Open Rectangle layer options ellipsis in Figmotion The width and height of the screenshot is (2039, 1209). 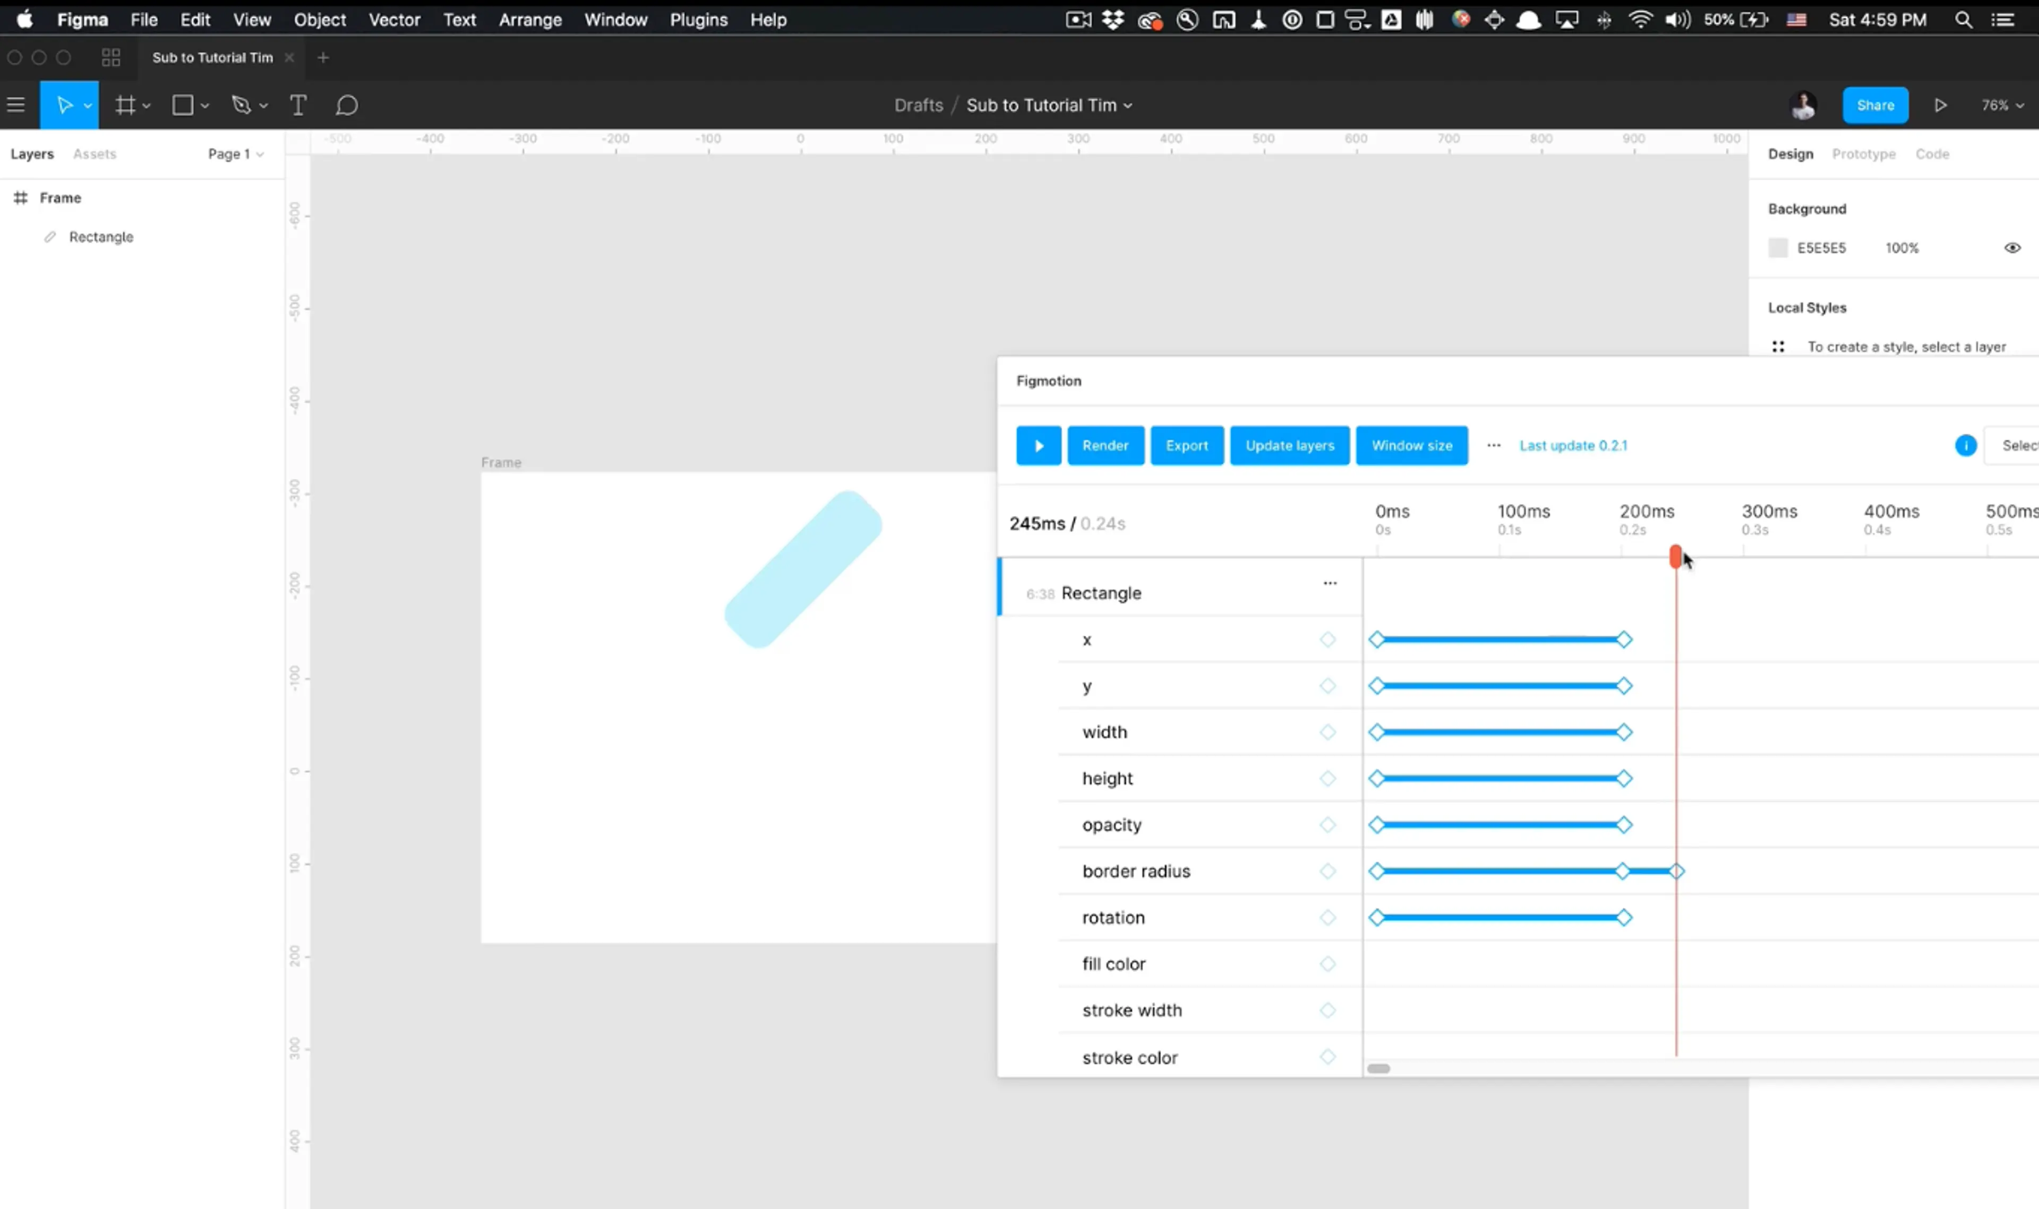[x=1330, y=583]
